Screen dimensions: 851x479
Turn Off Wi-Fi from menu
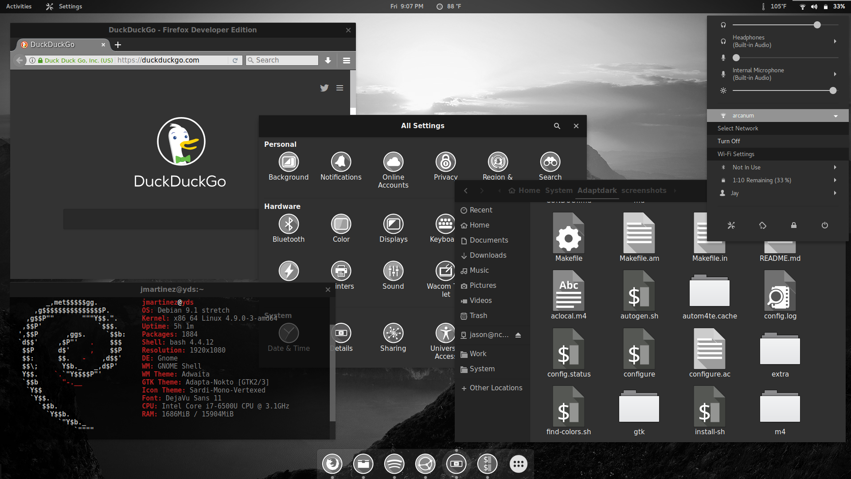pos(778,141)
